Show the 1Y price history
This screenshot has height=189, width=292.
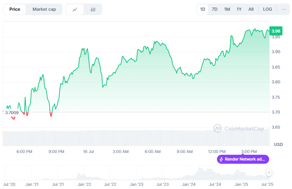(239, 9)
